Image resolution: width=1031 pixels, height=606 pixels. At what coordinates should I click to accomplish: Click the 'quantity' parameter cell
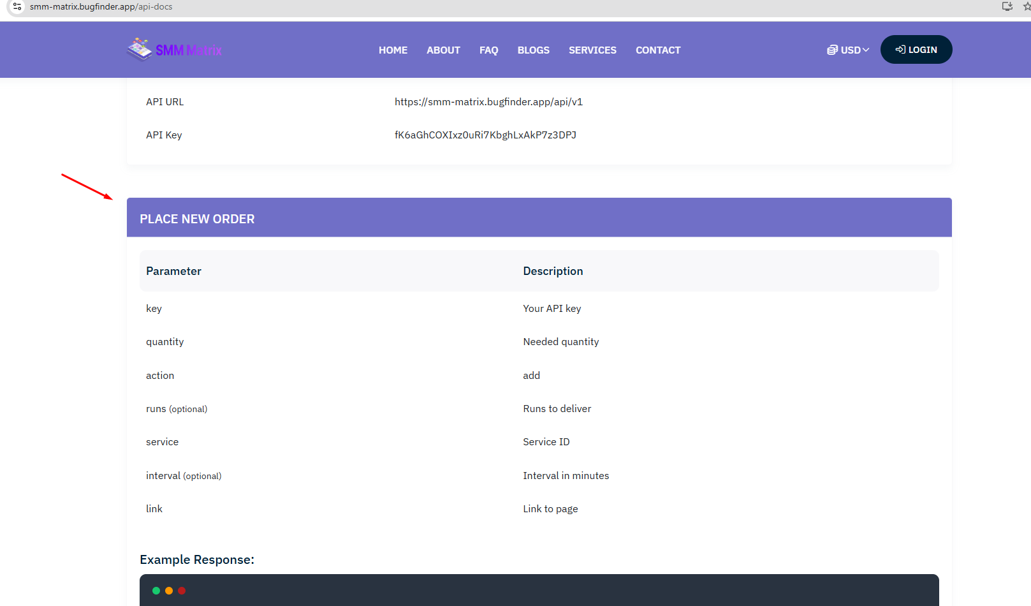(165, 342)
